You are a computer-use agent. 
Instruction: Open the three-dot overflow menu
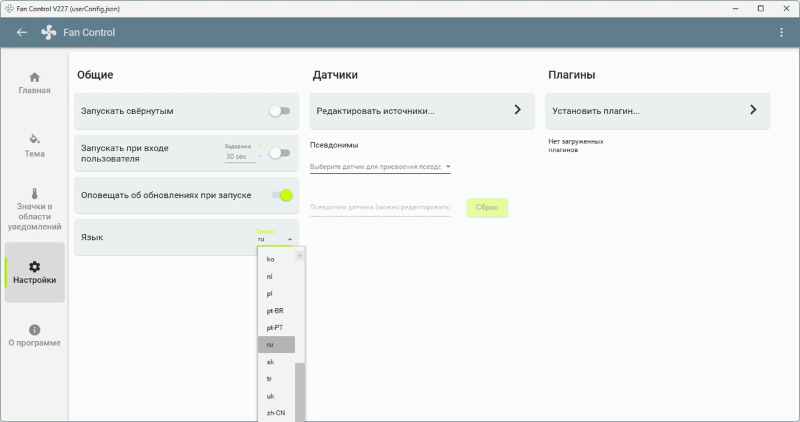point(781,32)
